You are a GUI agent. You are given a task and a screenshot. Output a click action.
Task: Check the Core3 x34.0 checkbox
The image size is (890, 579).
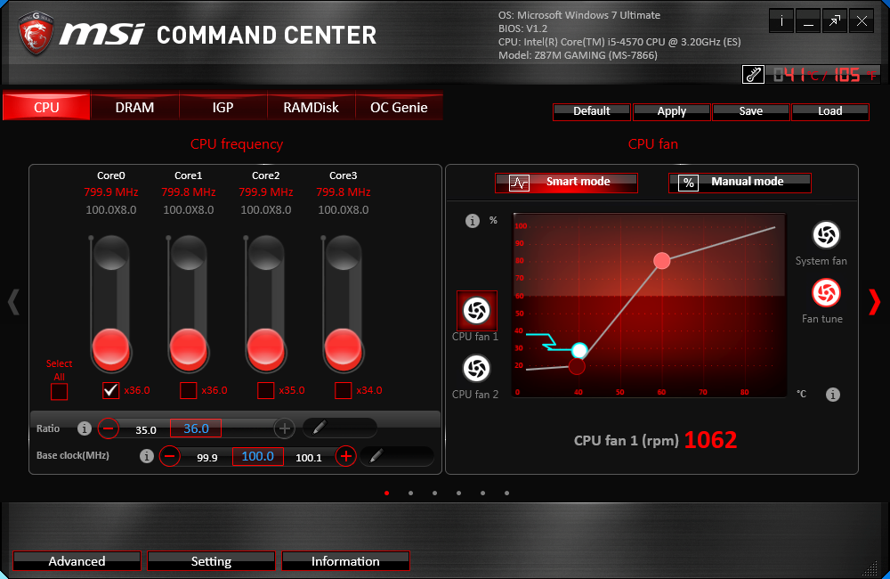[x=343, y=390]
